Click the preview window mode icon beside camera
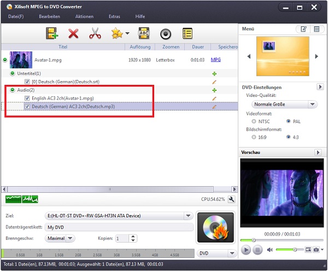 click(308, 250)
